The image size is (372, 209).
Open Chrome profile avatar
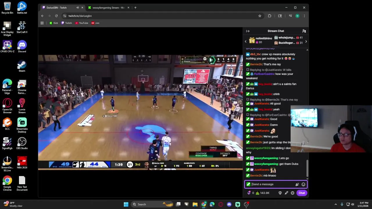(x=297, y=16)
